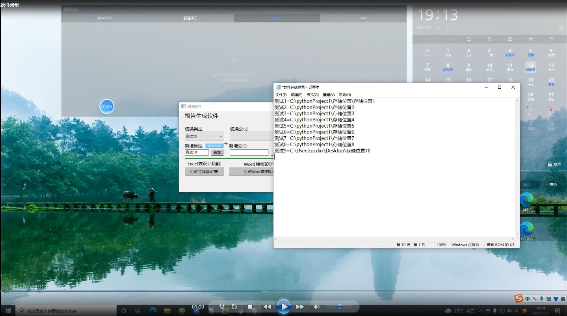The height and width of the screenshot is (316, 567).
Task: Adjust the media player volume slider
Action: coord(339,306)
